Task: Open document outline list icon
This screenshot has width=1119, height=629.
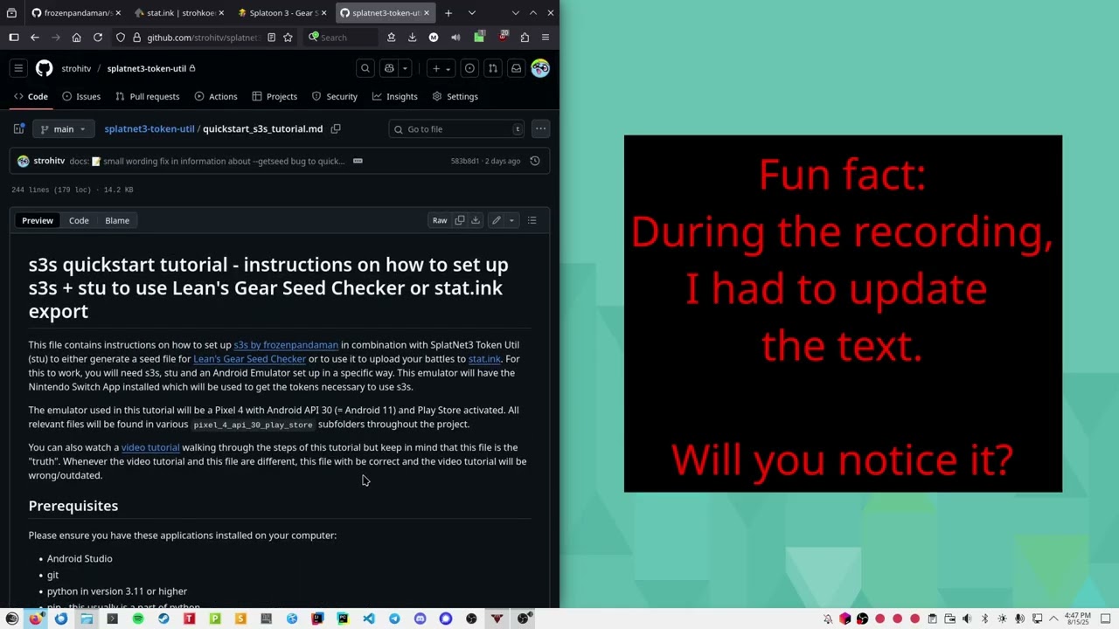Action: click(532, 220)
